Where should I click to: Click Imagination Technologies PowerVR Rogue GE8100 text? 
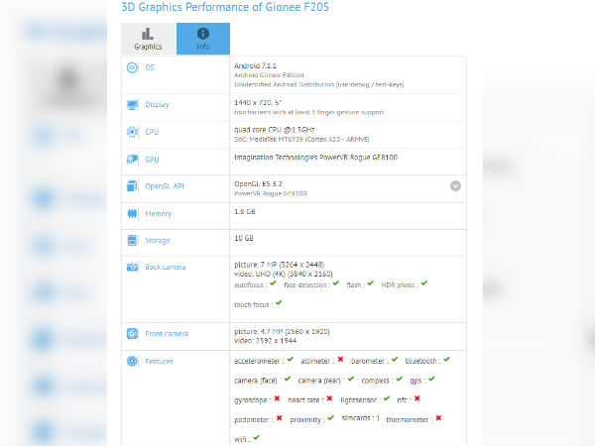(x=315, y=158)
